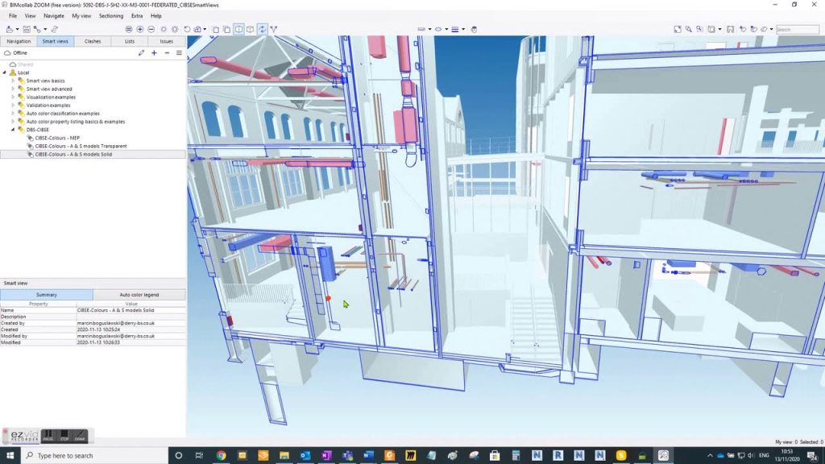
Task: Open the Auto color legend tab
Action: pos(139,295)
